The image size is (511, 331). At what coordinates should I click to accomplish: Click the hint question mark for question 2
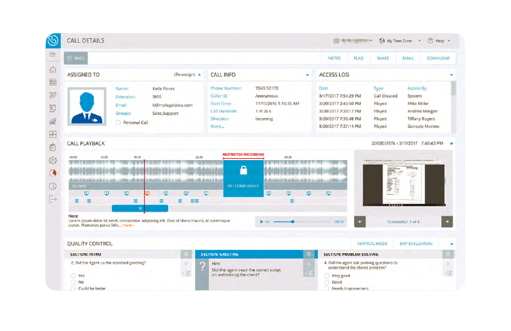[186, 264]
